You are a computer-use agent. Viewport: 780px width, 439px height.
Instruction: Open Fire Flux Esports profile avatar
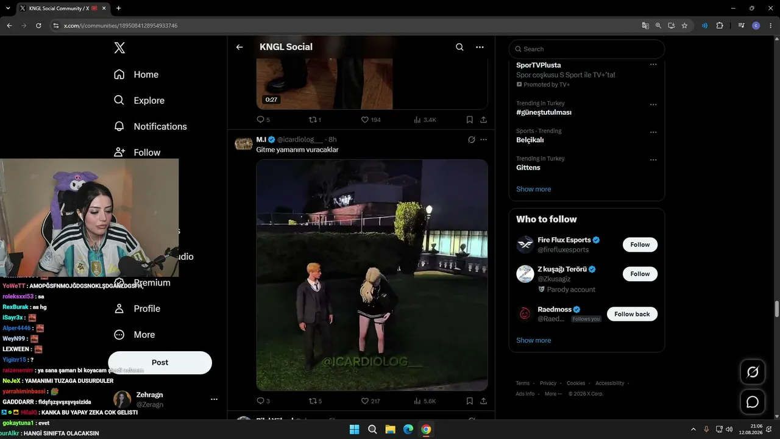(x=525, y=244)
